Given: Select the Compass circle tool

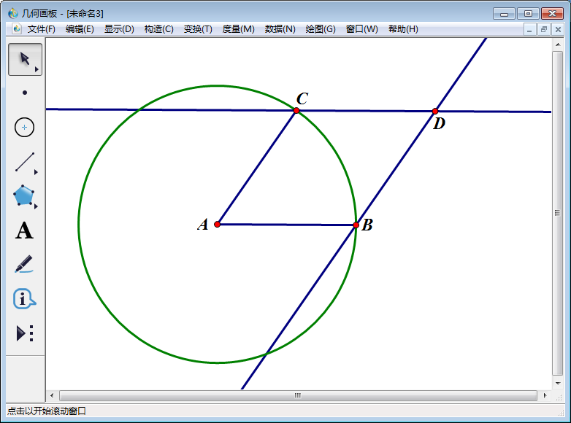Looking at the screenshot, I should [25, 127].
